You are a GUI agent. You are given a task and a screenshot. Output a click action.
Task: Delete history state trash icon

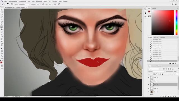176,63
